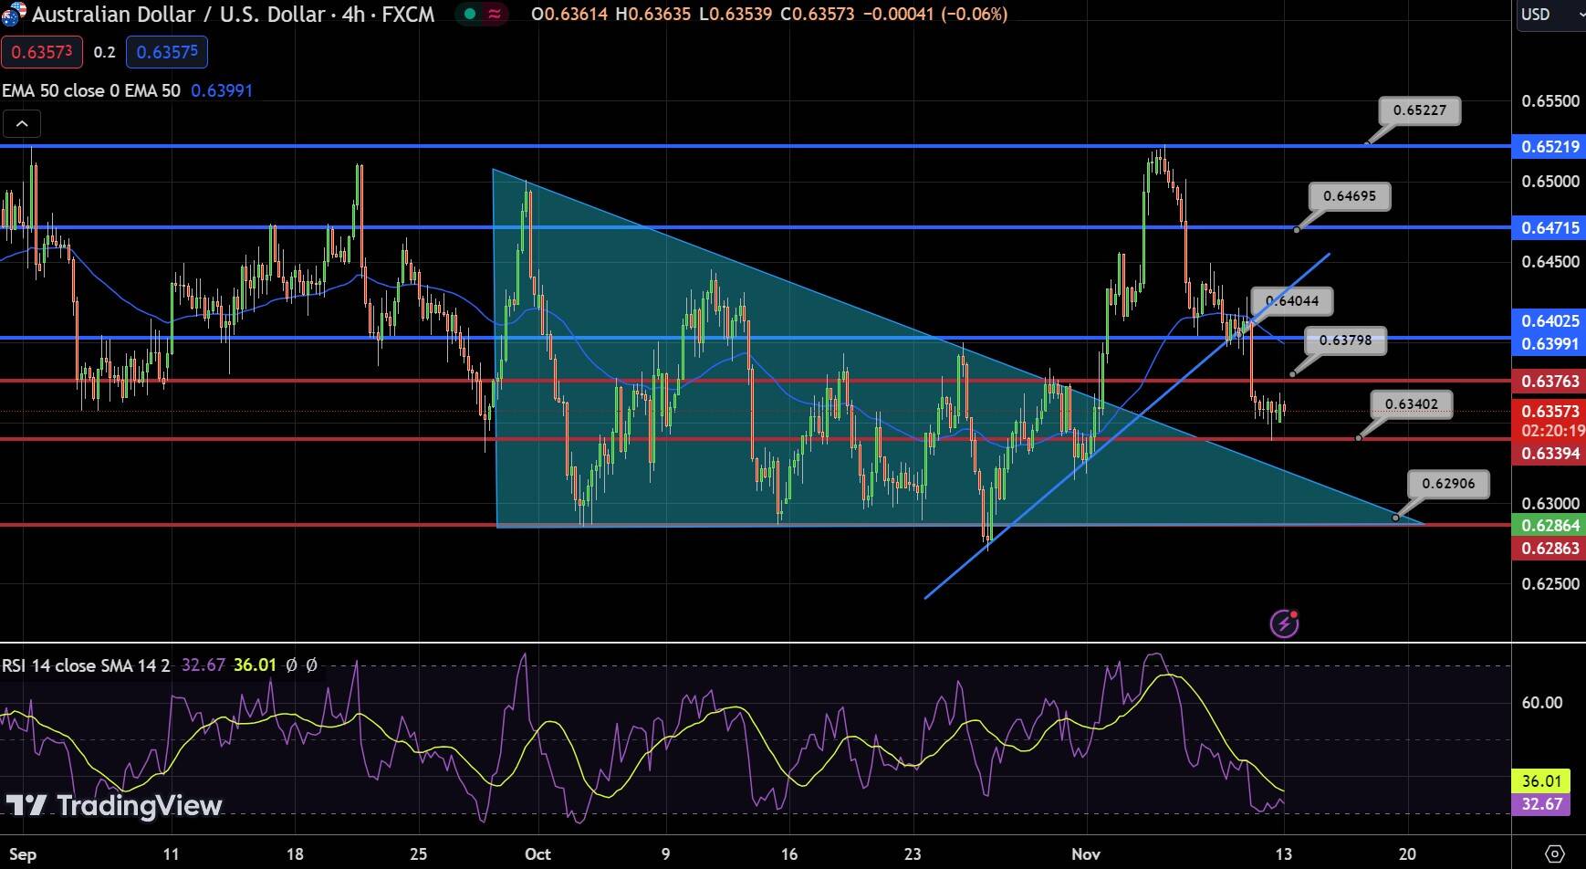Click the current price 0.63573 countdown label
Image resolution: width=1586 pixels, height=869 pixels.
[1549, 421]
